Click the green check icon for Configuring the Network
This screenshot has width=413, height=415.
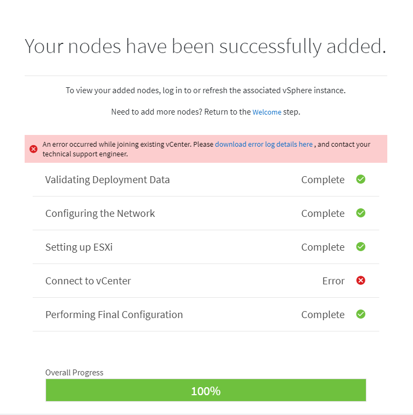[361, 213]
